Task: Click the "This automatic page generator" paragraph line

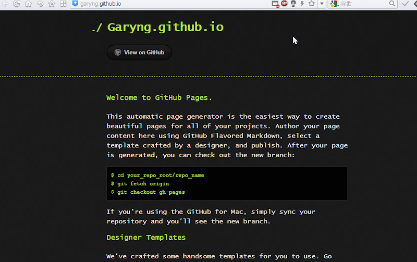Action: click(x=223, y=117)
